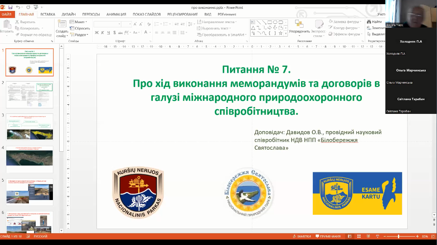
Task: Click the Упорядочить (Arrange) icon
Action: (299, 24)
